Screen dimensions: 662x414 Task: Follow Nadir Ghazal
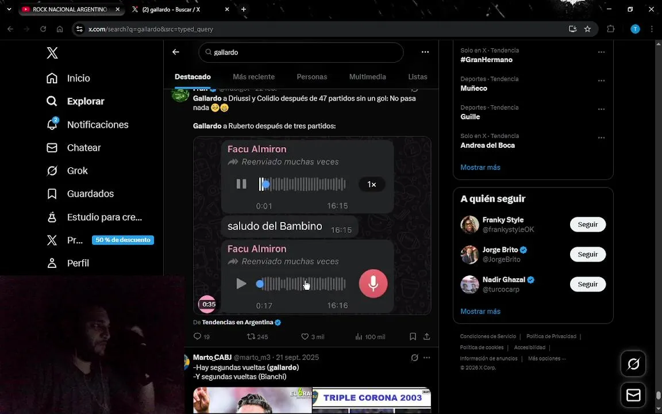click(x=588, y=284)
